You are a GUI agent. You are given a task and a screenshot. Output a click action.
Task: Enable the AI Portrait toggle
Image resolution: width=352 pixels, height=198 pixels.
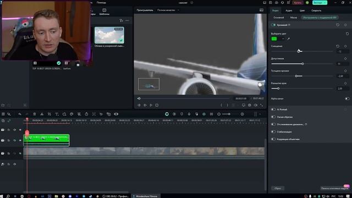point(273,109)
